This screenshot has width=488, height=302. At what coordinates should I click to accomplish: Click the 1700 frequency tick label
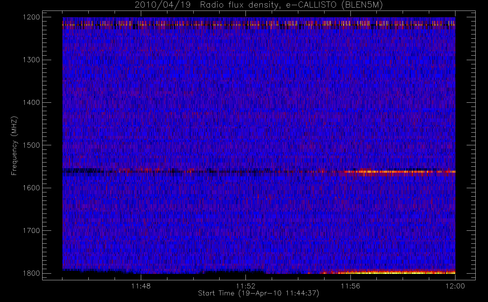(x=31, y=230)
